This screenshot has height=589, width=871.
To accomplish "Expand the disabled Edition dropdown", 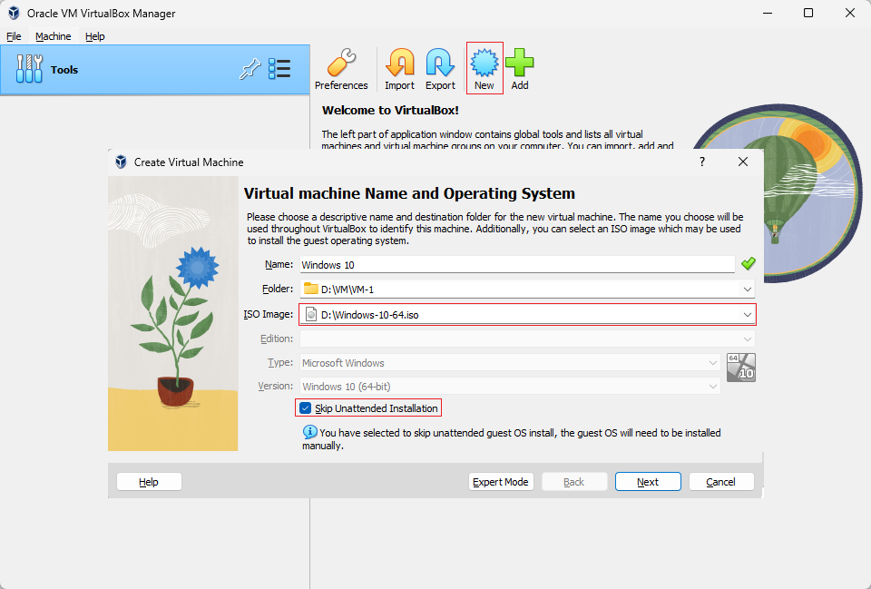I will click(x=747, y=339).
